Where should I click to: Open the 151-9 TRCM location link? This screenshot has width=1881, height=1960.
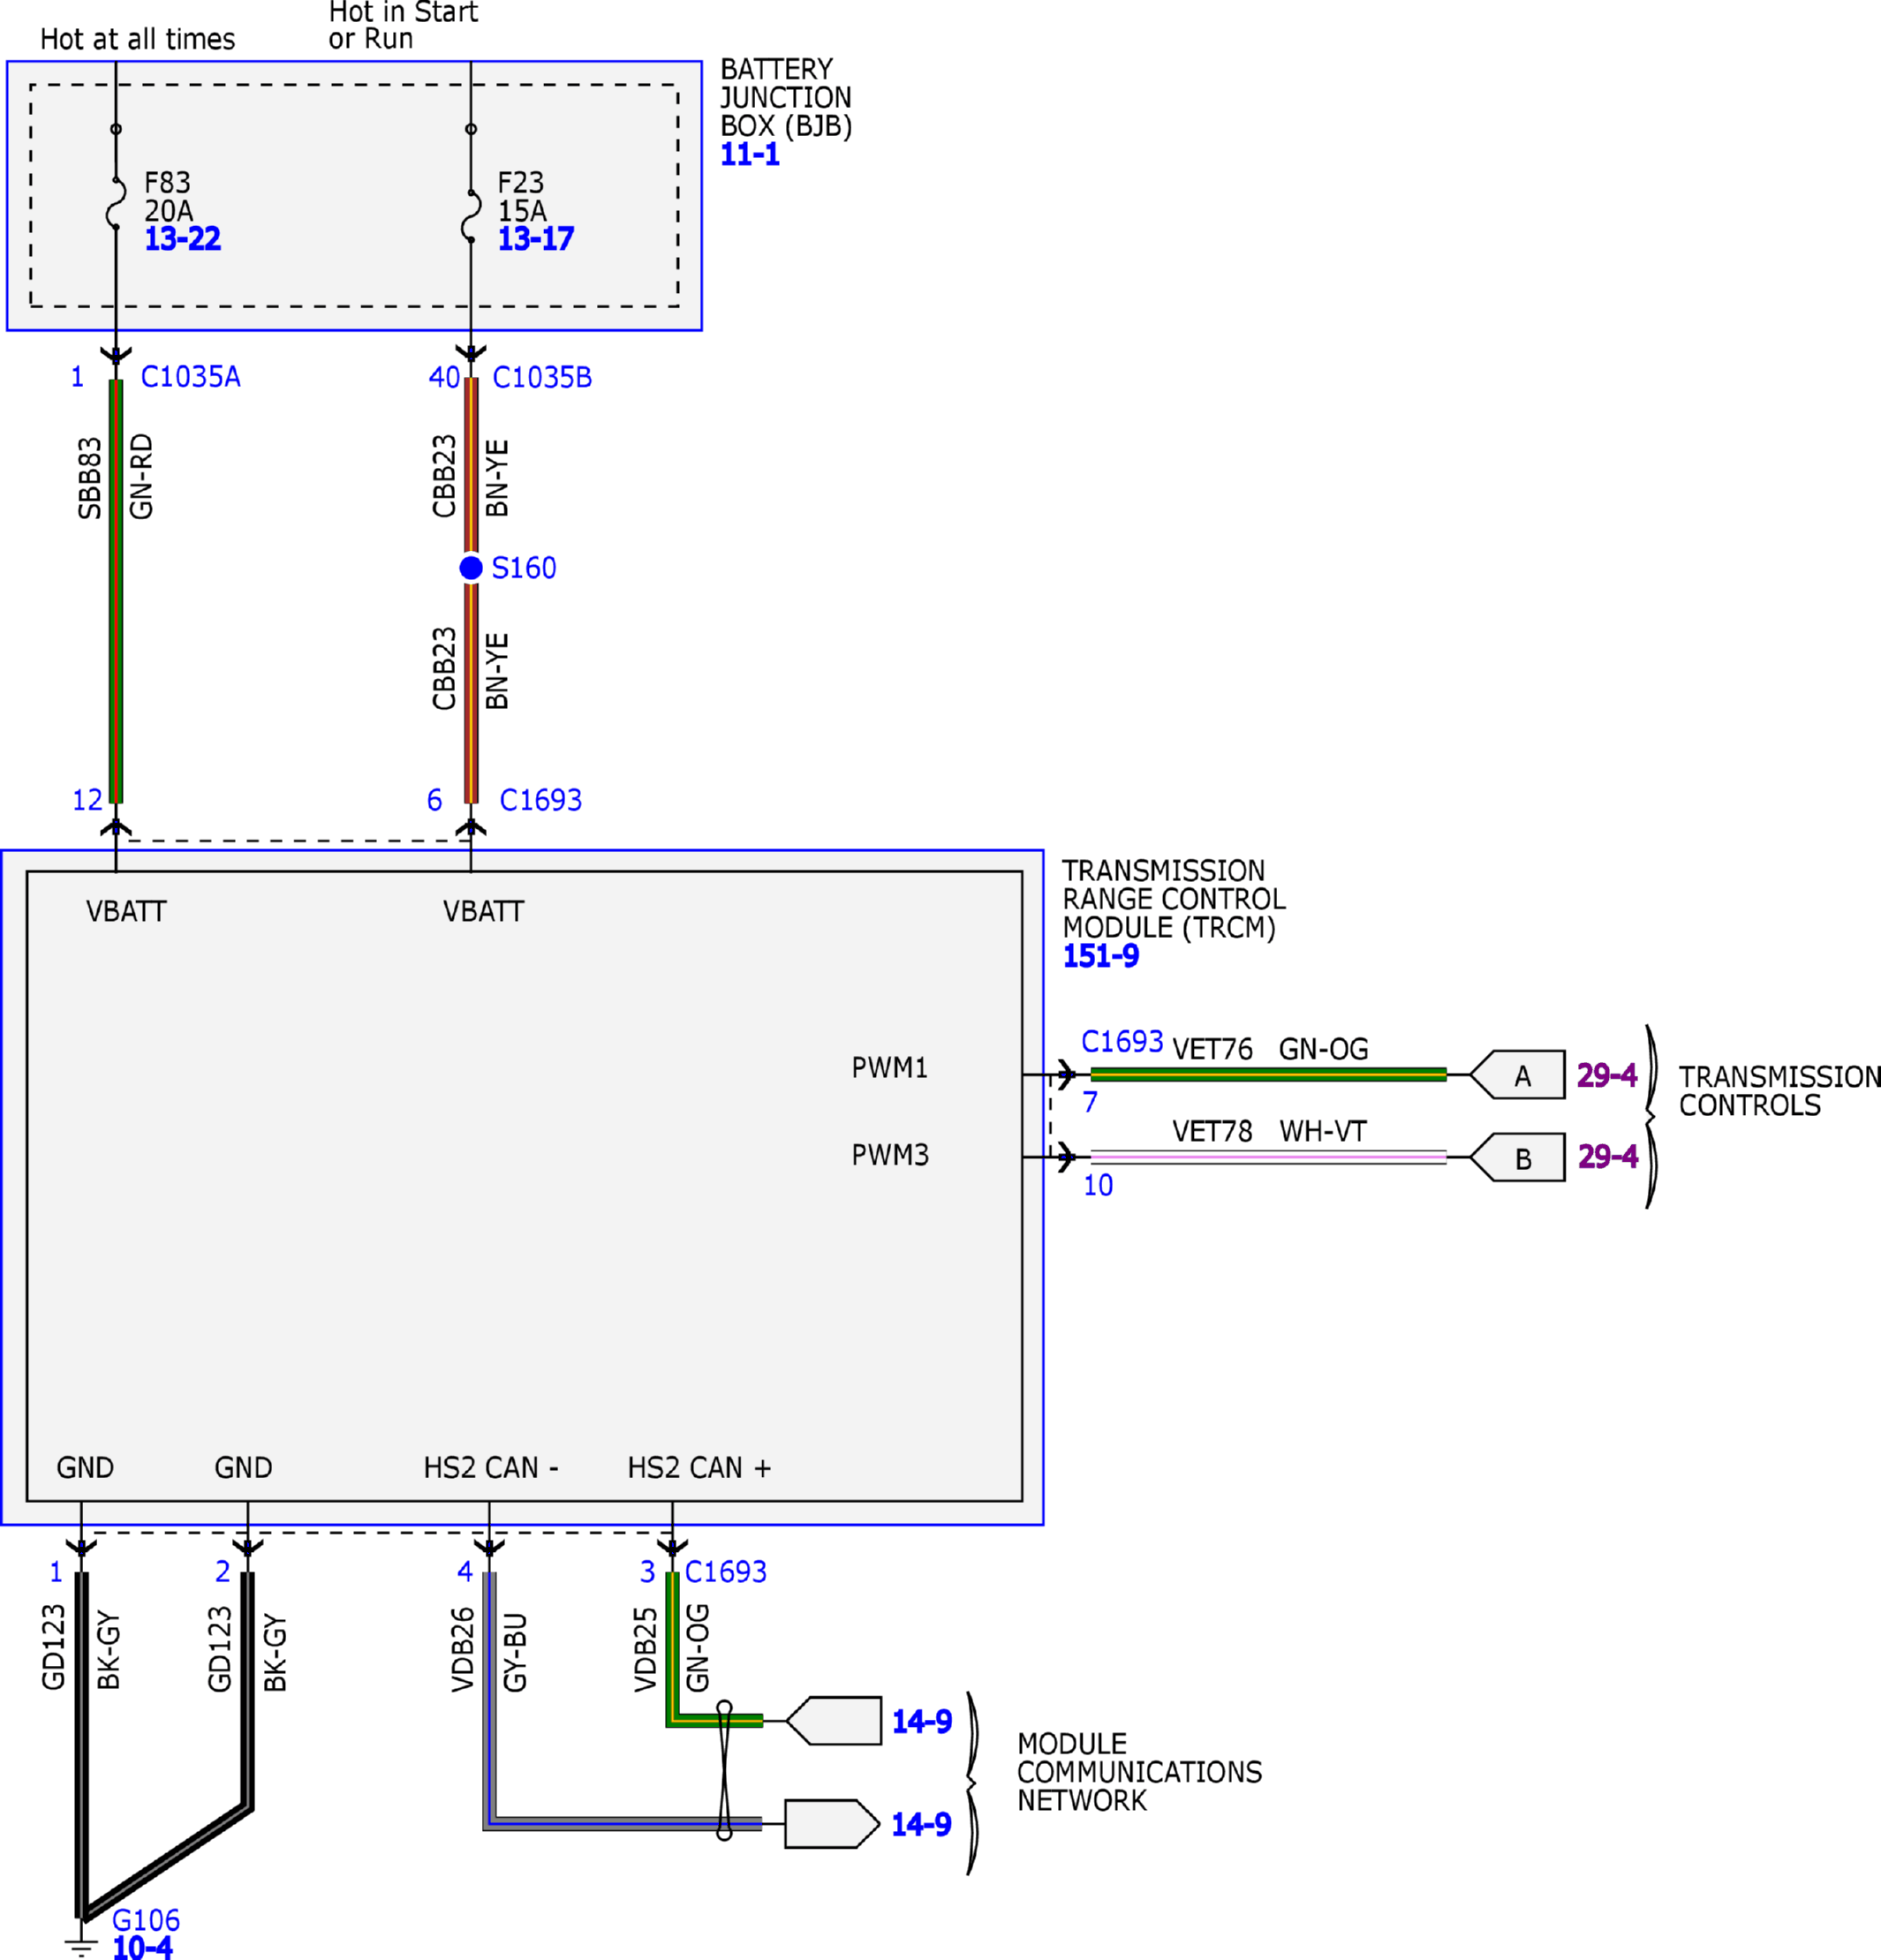point(1100,955)
